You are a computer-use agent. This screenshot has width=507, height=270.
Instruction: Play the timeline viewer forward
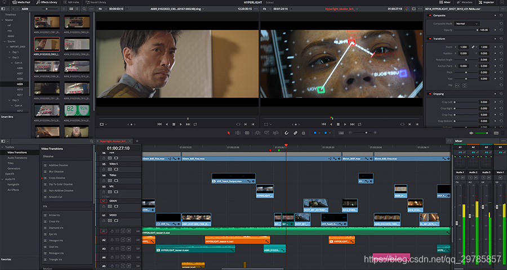point(345,124)
